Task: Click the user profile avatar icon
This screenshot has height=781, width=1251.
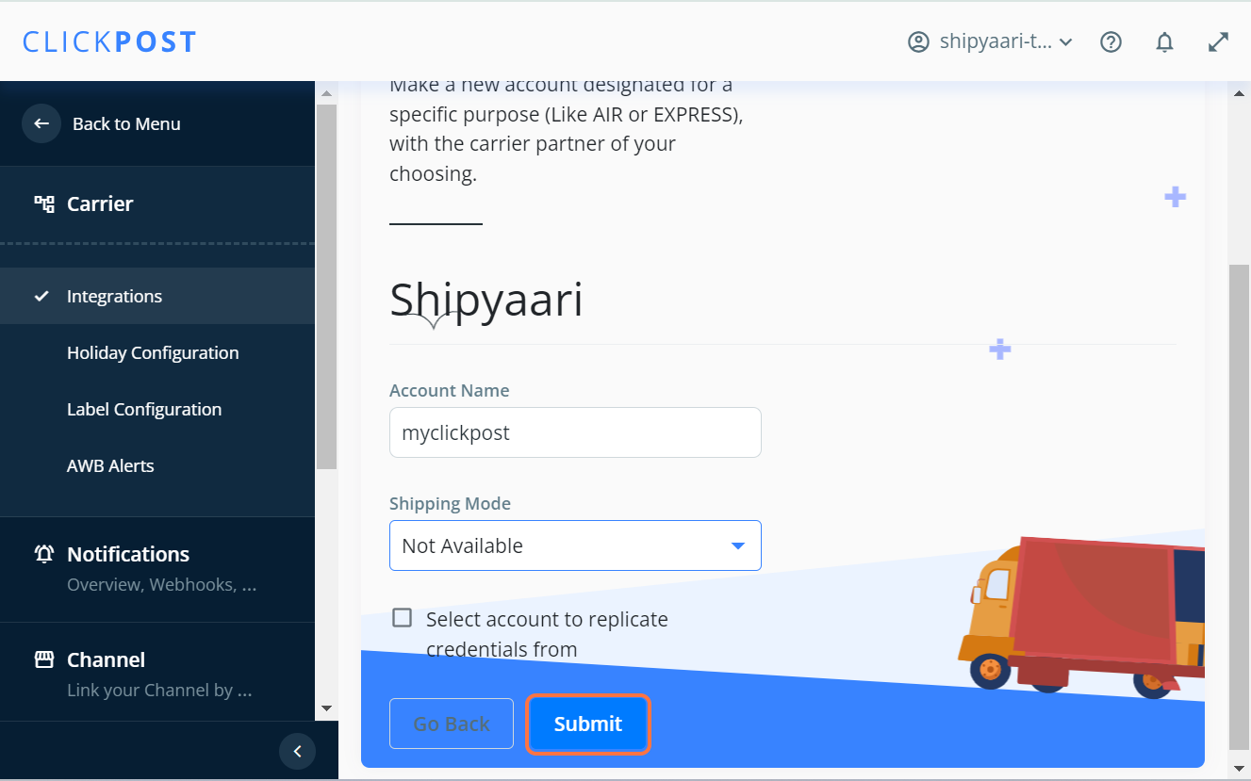Action: (918, 42)
